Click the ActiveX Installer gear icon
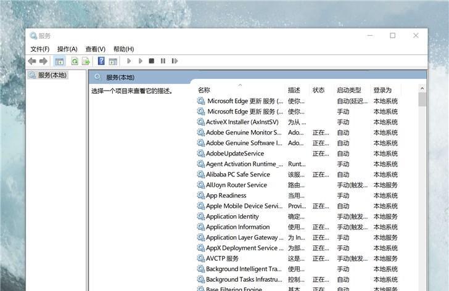 tap(200, 122)
